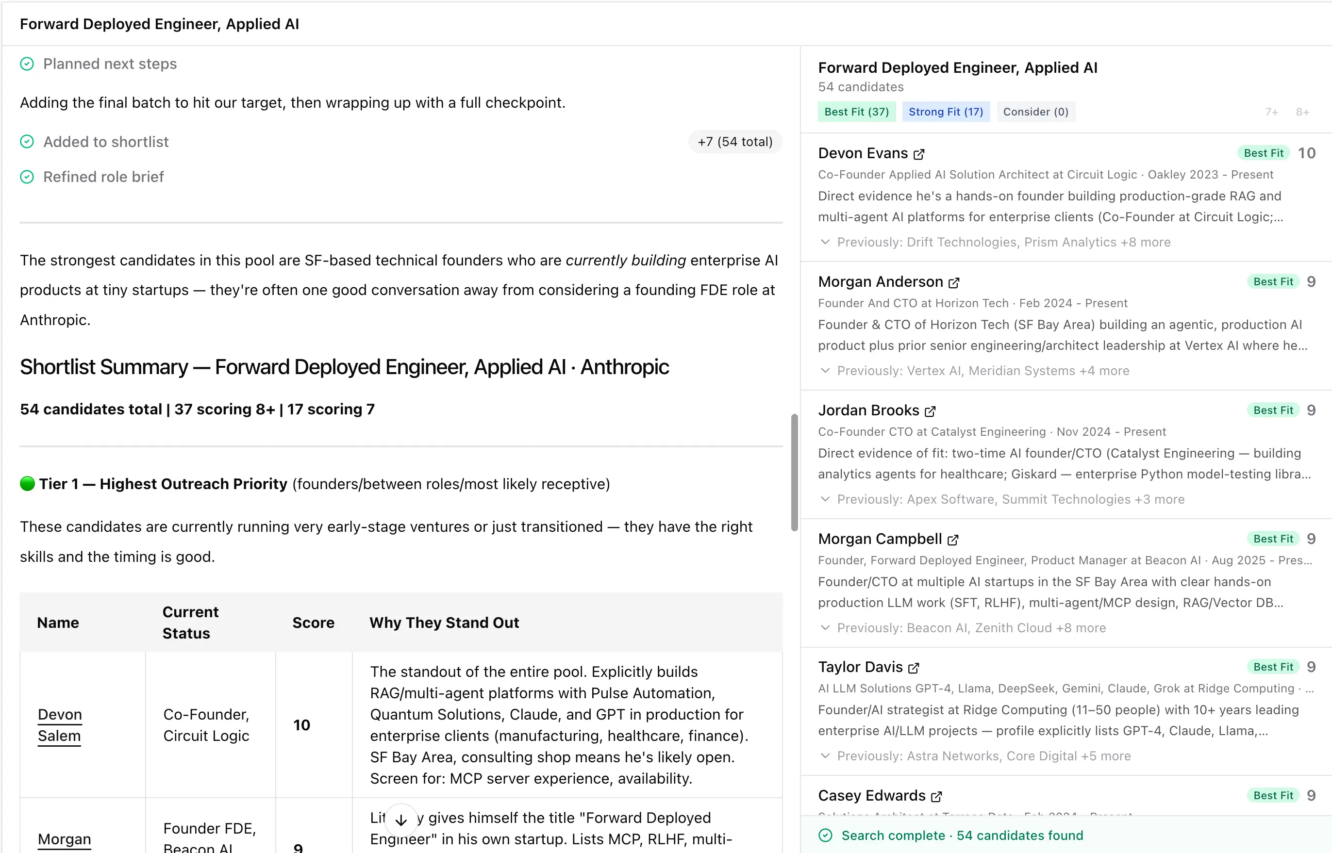Image resolution: width=1332 pixels, height=853 pixels.
Task: Click the green check in Search complete bar
Action: click(826, 835)
